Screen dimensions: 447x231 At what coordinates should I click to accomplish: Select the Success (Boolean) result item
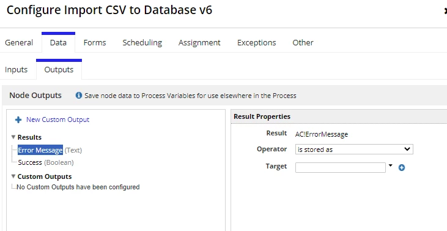click(x=46, y=162)
